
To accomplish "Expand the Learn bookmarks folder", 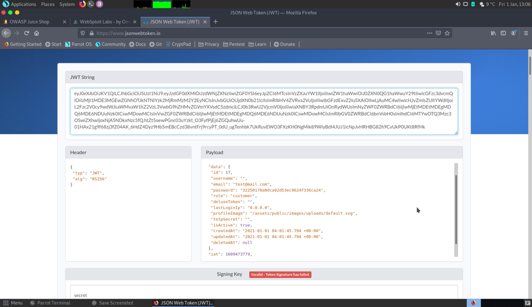I will click(x=258, y=44).
